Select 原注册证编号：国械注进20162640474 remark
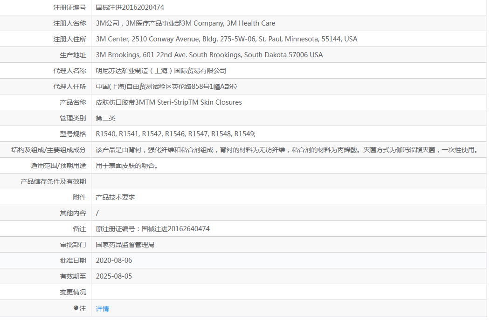The width and height of the screenshot is (490, 320). 152,229
